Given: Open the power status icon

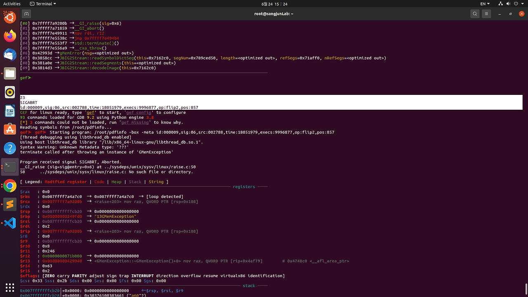Looking at the screenshot, I should (517, 4).
